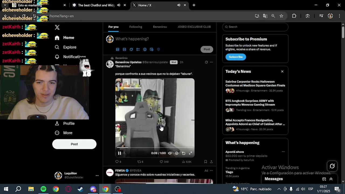Switch to the Bananirou tab
This screenshot has height=194, width=345.
tap(160, 27)
